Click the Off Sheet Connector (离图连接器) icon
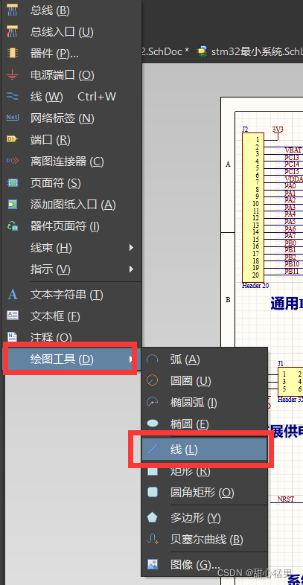Viewport: 303px width, 585px height. coord(13,162)
